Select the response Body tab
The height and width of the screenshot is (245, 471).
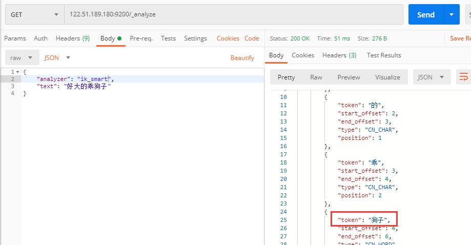tap(276, 55)
